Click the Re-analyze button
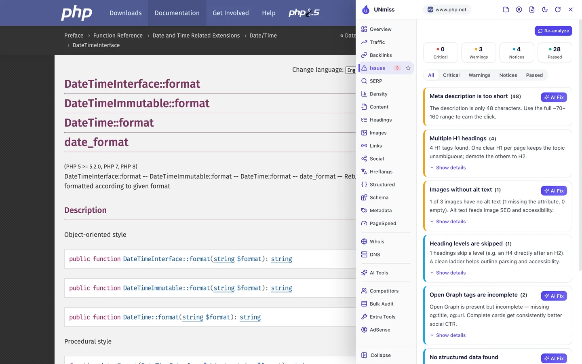 coord(553,31)
